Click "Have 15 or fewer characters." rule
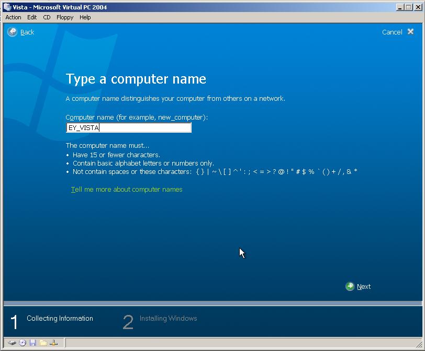This screenshot has width=425, height=351. 117,155
